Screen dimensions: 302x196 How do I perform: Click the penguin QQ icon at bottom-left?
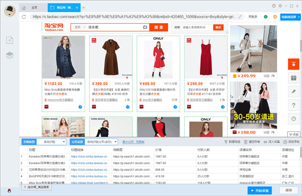9,191
